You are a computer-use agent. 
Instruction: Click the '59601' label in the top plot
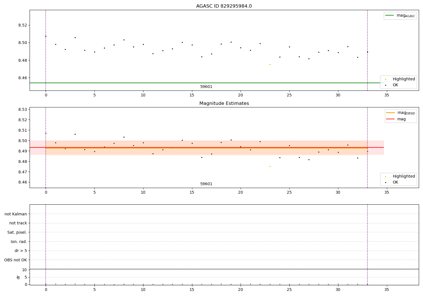[x=206, y=87]
